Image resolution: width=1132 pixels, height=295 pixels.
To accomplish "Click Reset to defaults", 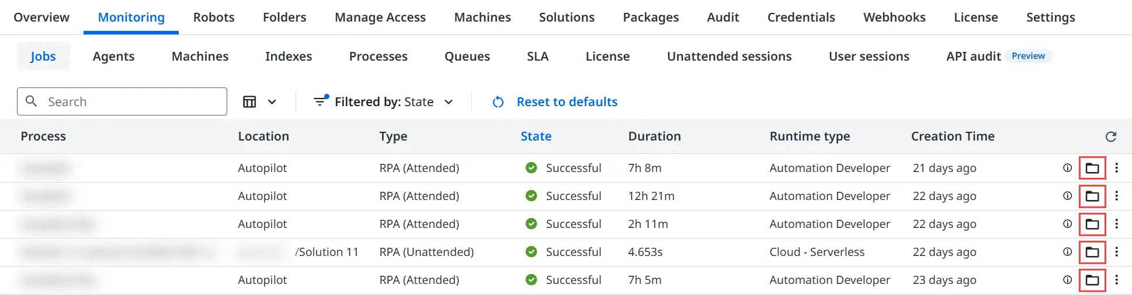I will coord(555,102).
